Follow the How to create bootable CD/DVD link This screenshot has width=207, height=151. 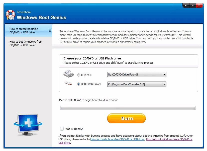[117, 139]
